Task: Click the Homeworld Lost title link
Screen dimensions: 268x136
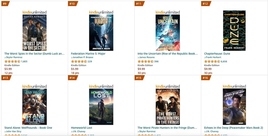Action: (x=81, y=128)
